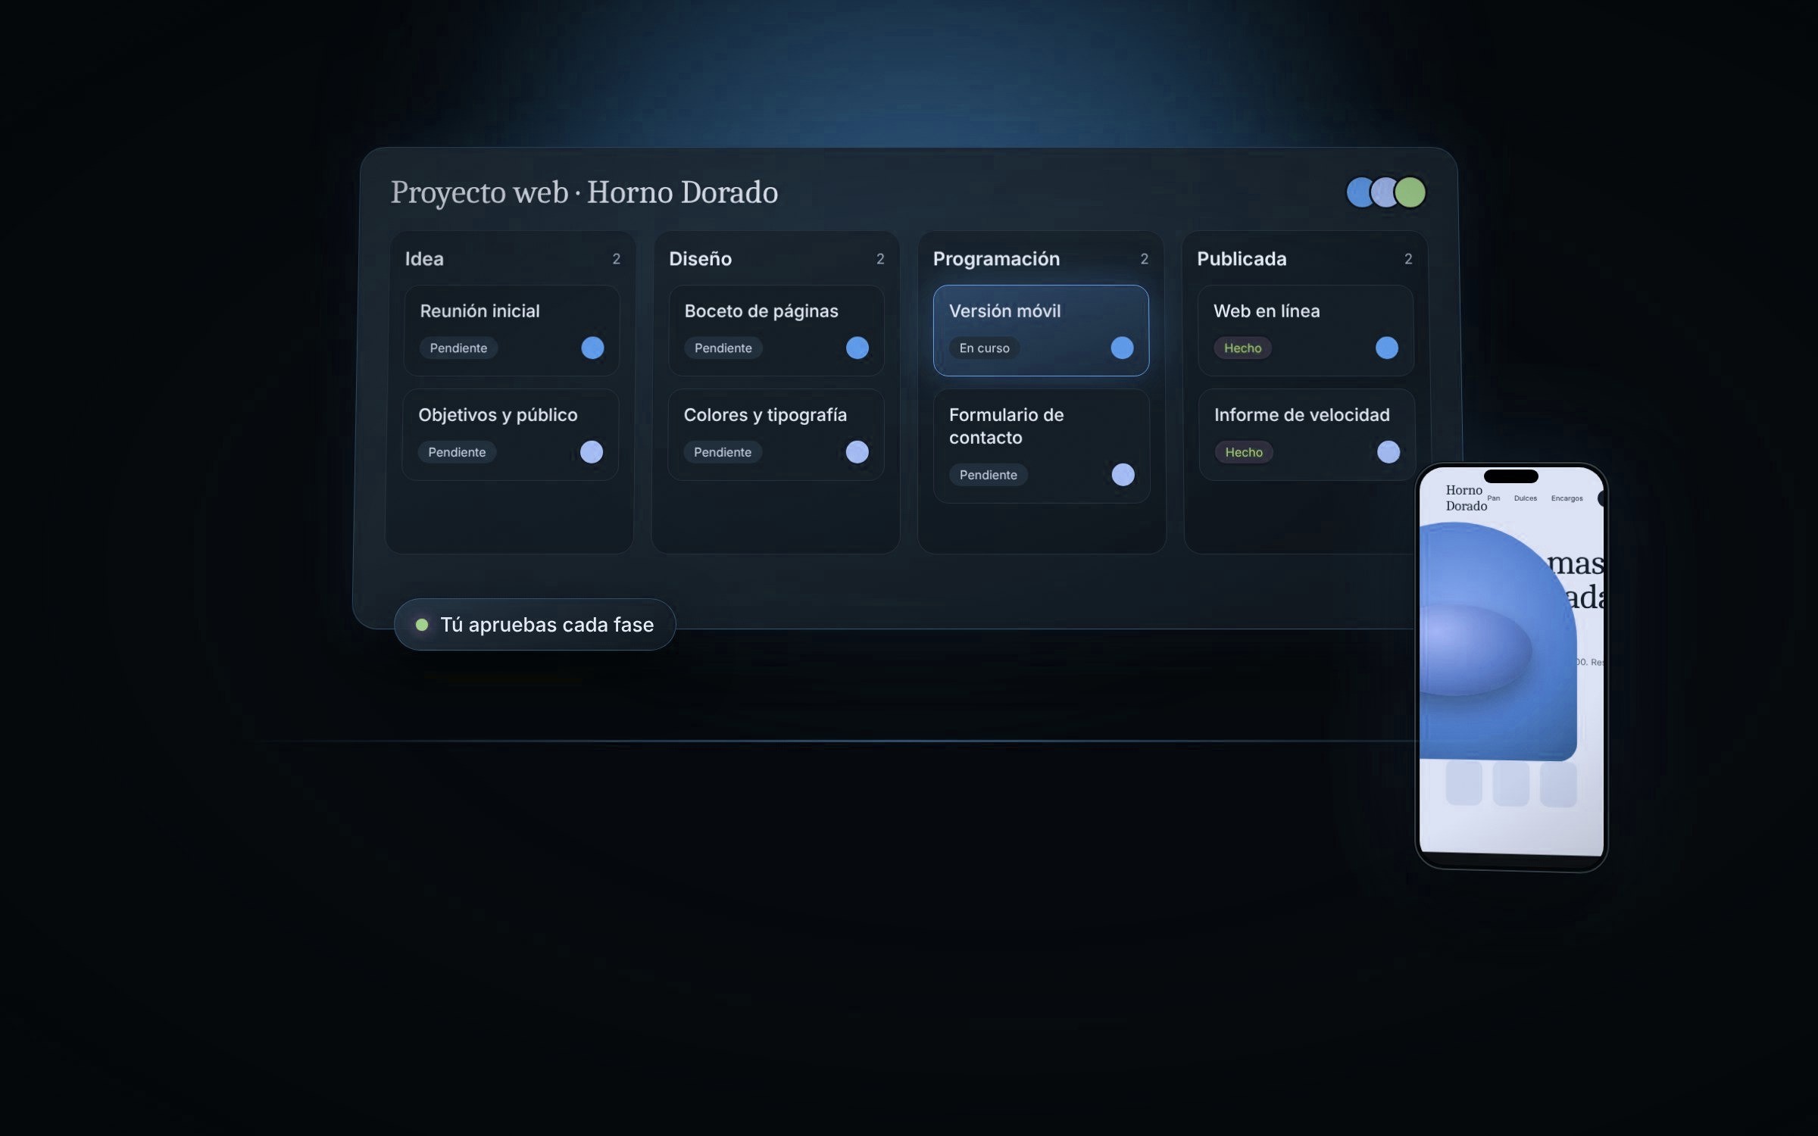Click the middle thumbnail tile in phone preview
The image size is (1818, 1136).
1510,784
